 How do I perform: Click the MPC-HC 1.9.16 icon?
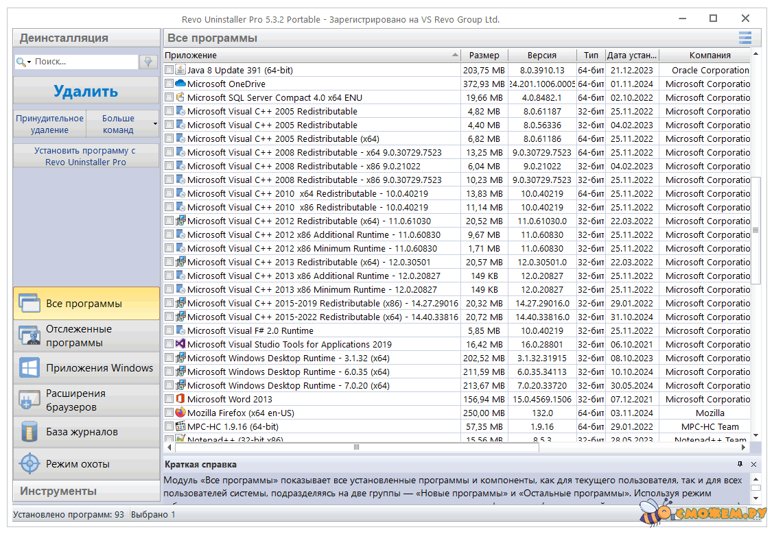click(180, 426)
